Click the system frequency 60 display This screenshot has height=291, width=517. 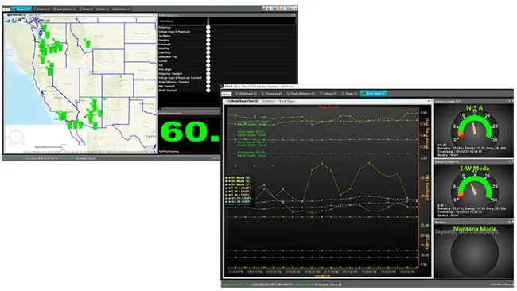189,132
